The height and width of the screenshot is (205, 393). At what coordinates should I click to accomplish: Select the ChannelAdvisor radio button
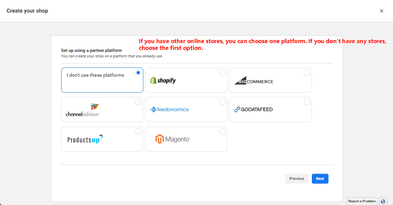click(x=138, y=102)
